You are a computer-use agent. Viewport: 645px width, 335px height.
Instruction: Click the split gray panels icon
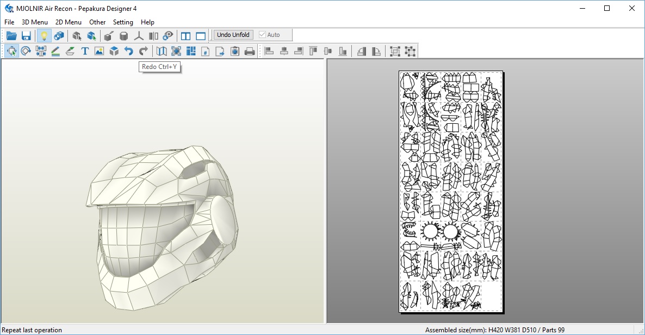153,36
